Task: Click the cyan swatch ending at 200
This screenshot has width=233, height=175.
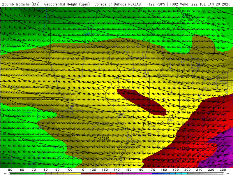Action: click(x=184, y=174)
